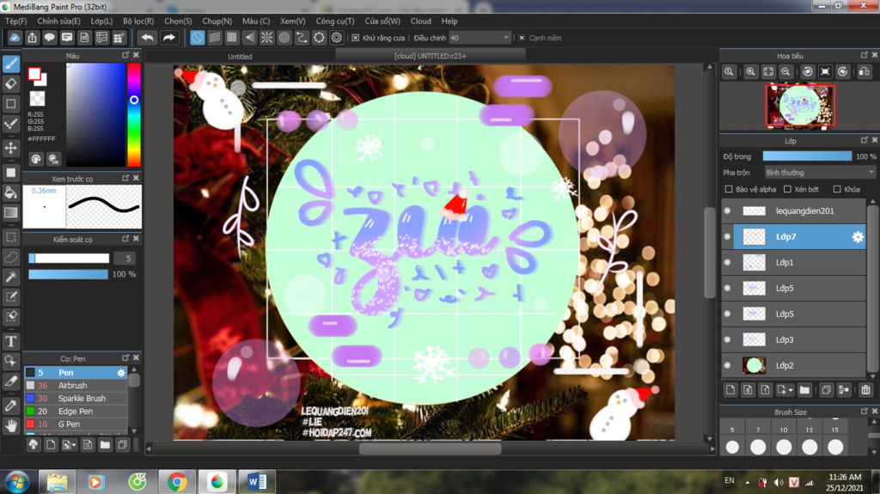Select the Move tool
The height and width of the screenshot is (494, 880).
click(x=10, y=148)
